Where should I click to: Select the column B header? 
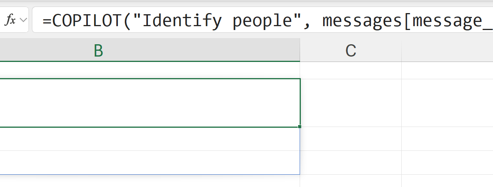99,50
